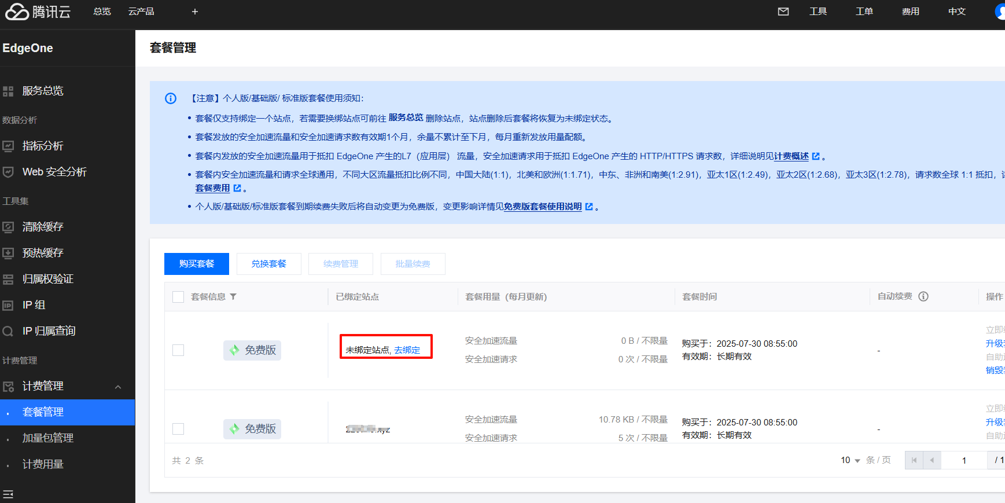Click the 兑换套餐 button
Viewport: 1005px width, 503px height.
(269, 264)
